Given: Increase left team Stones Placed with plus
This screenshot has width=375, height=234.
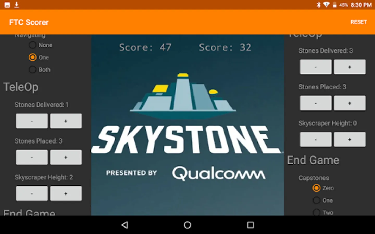Looking at the screenshot, I should (66, 157).
